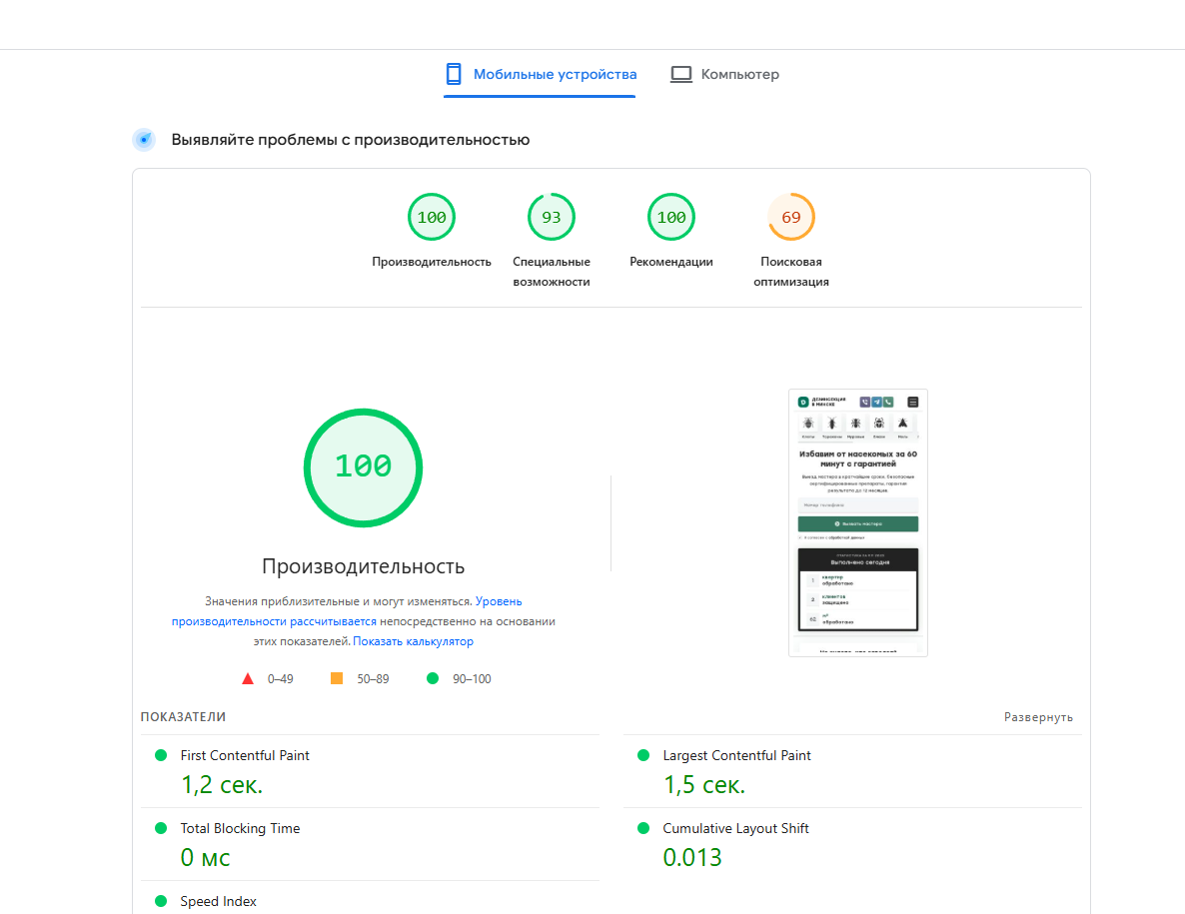Click the mobile phone icon in tabs
The height and width of the screenshot is (914, 1185).
pos(454,74)
